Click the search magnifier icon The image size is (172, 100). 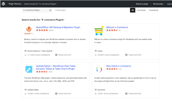click(50, 10)
